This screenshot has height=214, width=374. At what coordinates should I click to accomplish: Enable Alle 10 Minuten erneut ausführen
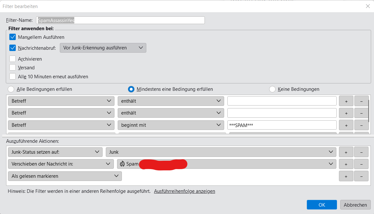(x=13, y=77)
